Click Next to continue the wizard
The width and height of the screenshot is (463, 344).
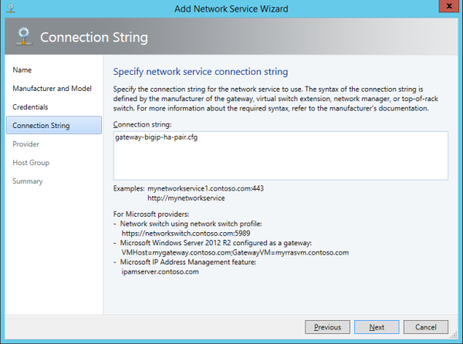coord(377,327)
